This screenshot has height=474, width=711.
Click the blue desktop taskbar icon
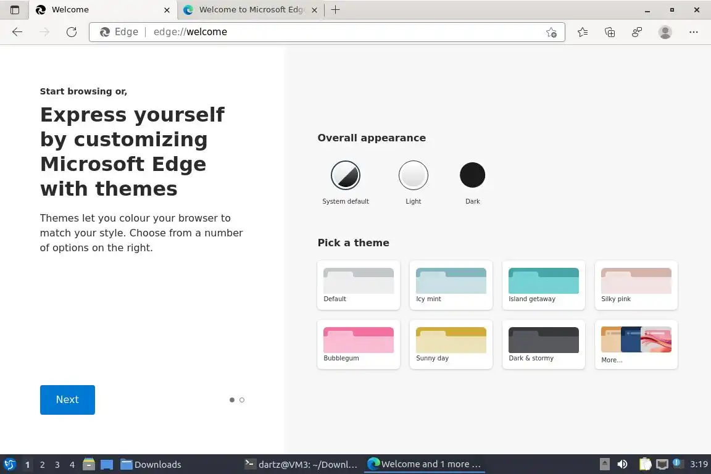click(x=107, y=465)
